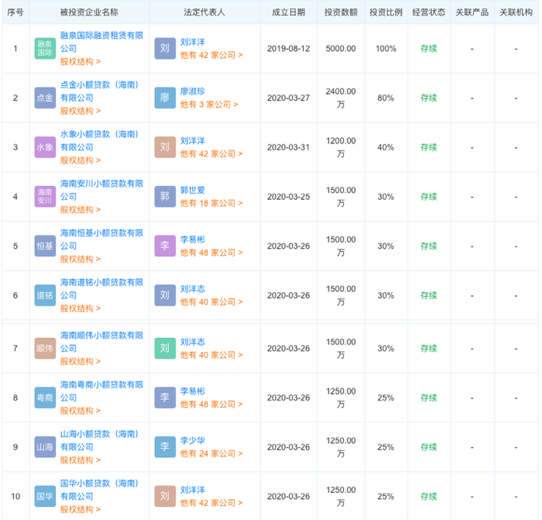Image resolution: width=542 pixels, height=520 pixels.
Task: Open 李少华 profile link
Action: (x=193, y=440)
